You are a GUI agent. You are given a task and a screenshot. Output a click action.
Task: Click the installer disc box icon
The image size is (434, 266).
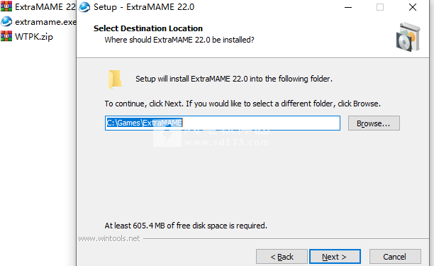click(x=408, y=38)
